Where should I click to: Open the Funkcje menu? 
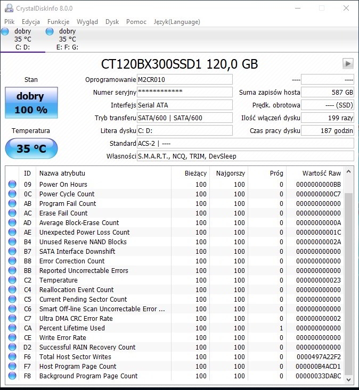click(x=58, y=22)
